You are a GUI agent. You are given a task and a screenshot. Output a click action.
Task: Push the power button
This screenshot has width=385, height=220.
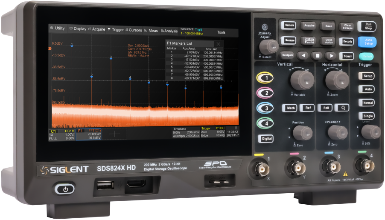[x=65, y=189]
